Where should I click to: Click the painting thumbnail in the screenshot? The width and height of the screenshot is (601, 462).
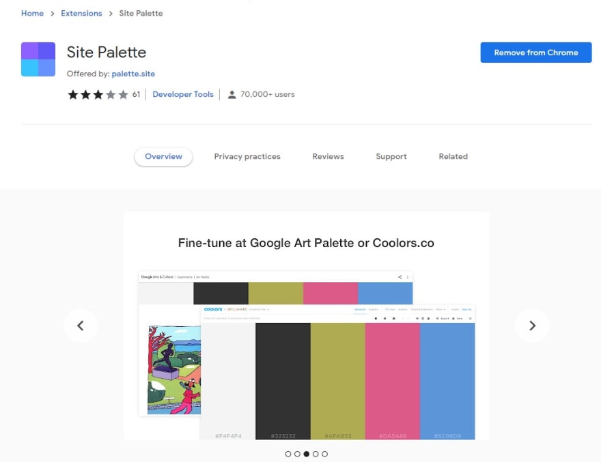point(174,370)
